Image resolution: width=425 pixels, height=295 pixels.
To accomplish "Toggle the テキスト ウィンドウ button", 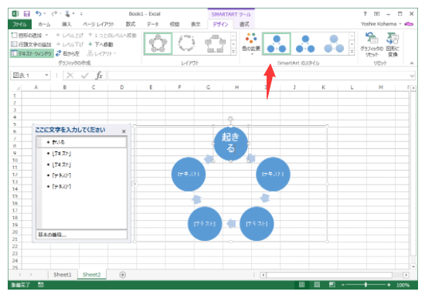I will coord(32,53).
